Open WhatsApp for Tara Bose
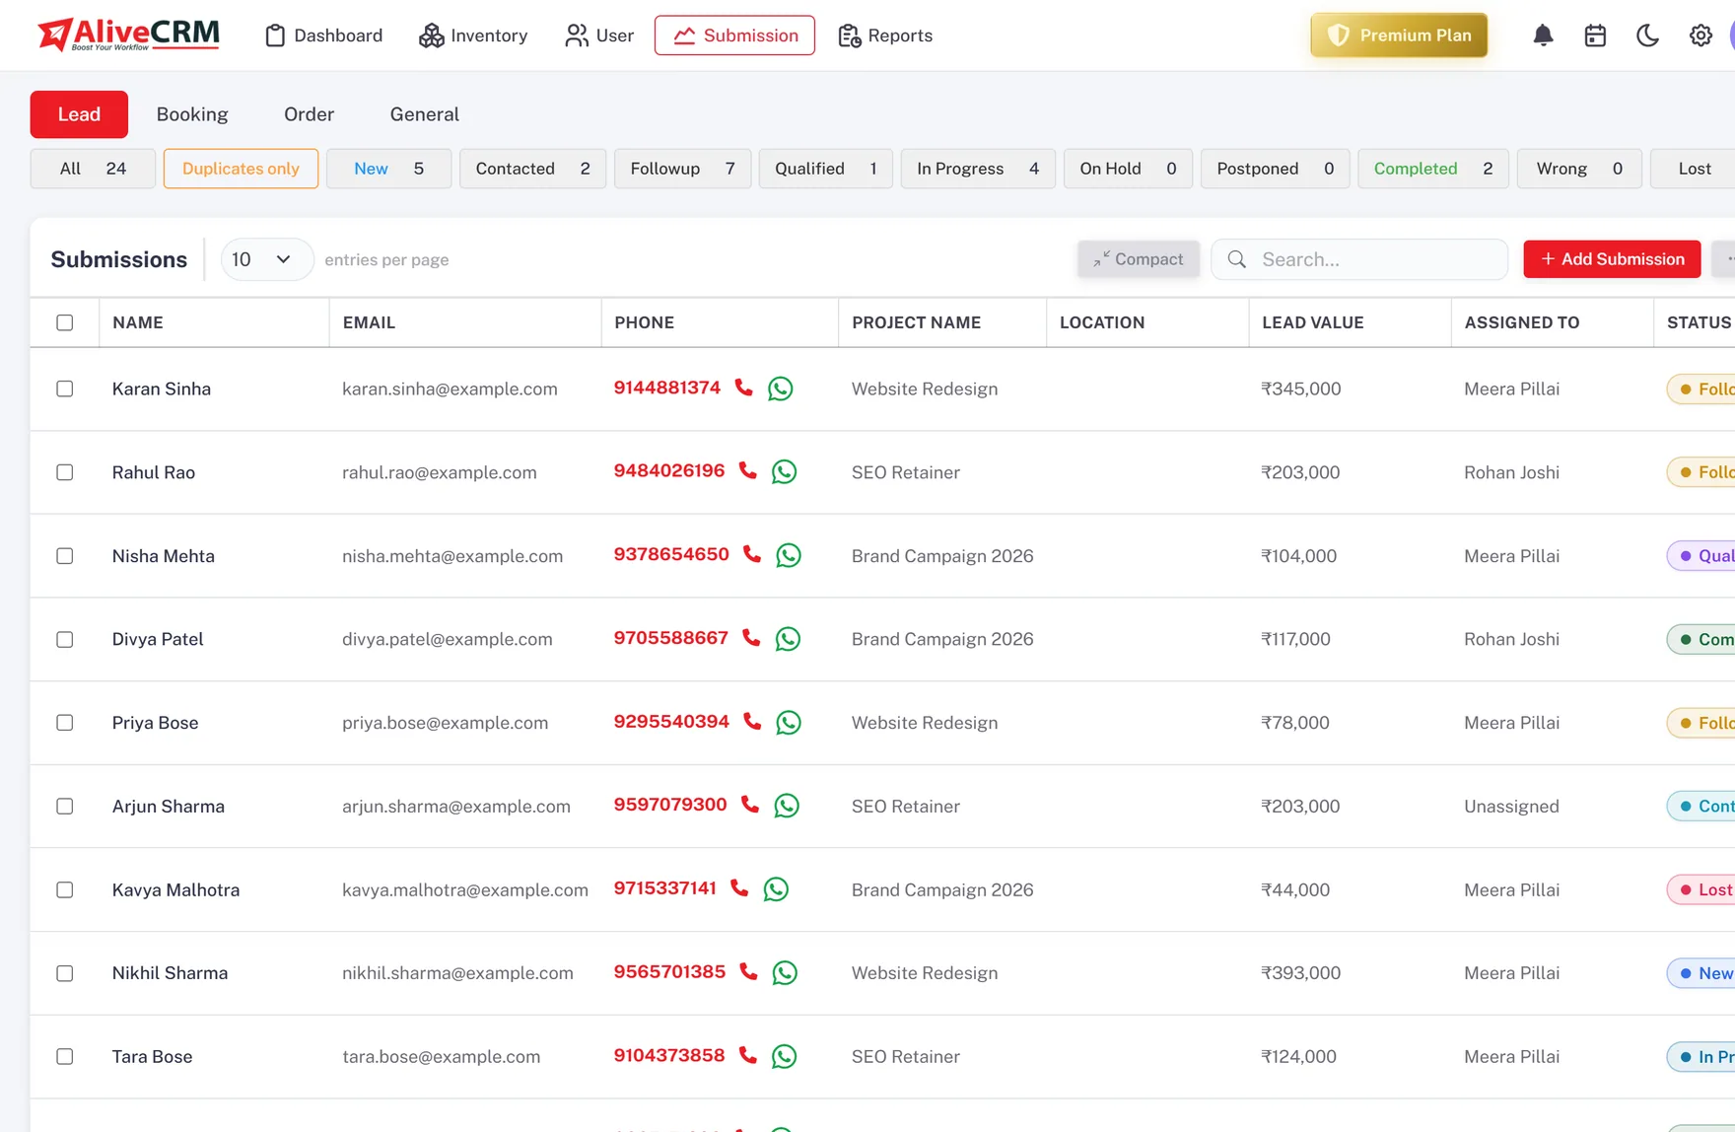Screen dimensions: 1735x1132 [784, 1056]
